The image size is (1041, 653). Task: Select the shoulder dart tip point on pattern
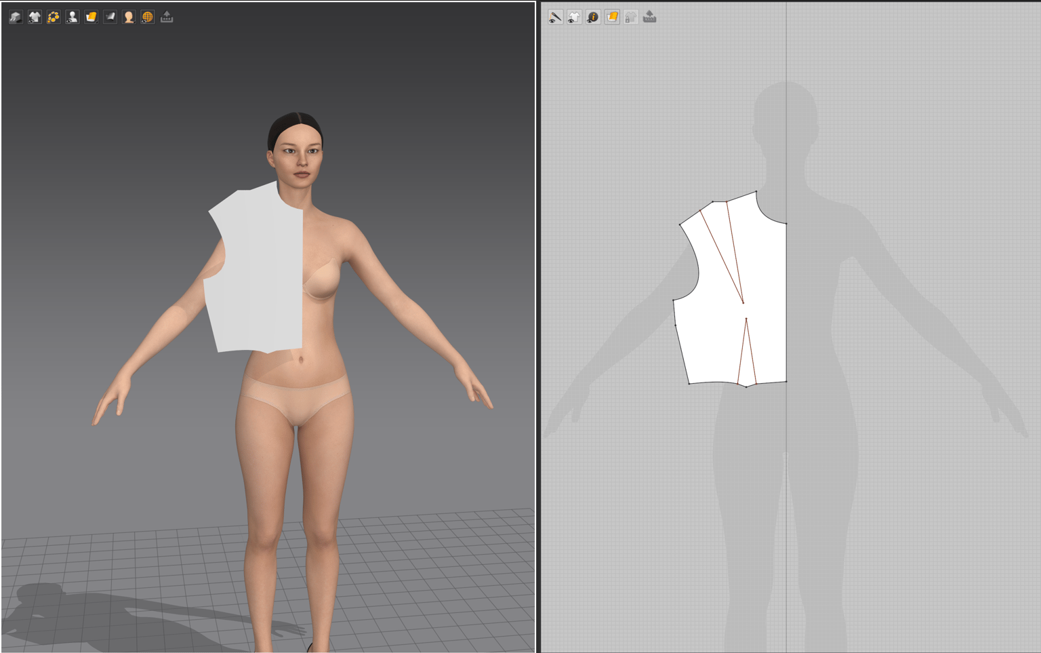pyautogui.click(x=743, y=302)
